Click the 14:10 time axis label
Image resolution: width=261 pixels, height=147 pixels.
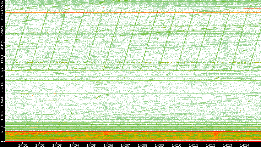176,145
